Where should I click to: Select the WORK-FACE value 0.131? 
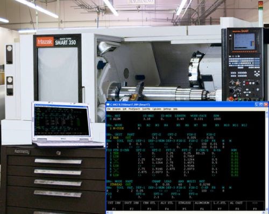(199, 119)
